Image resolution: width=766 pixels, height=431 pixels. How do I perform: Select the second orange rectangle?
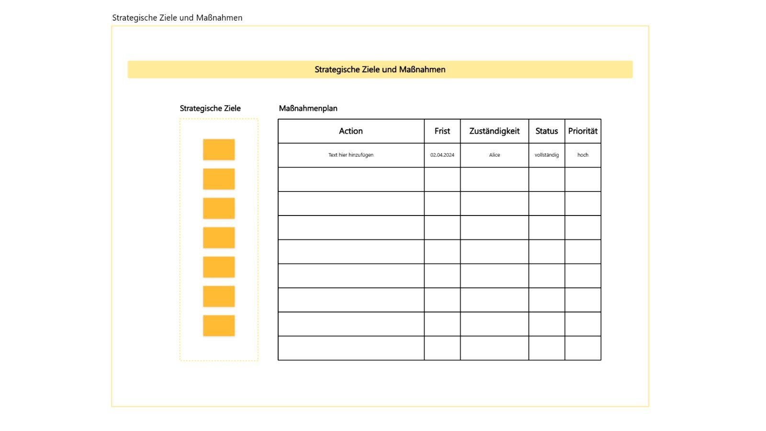click(x=219, y=179)
